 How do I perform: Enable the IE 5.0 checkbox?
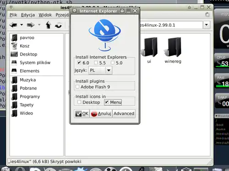click(x=113, y=63)
